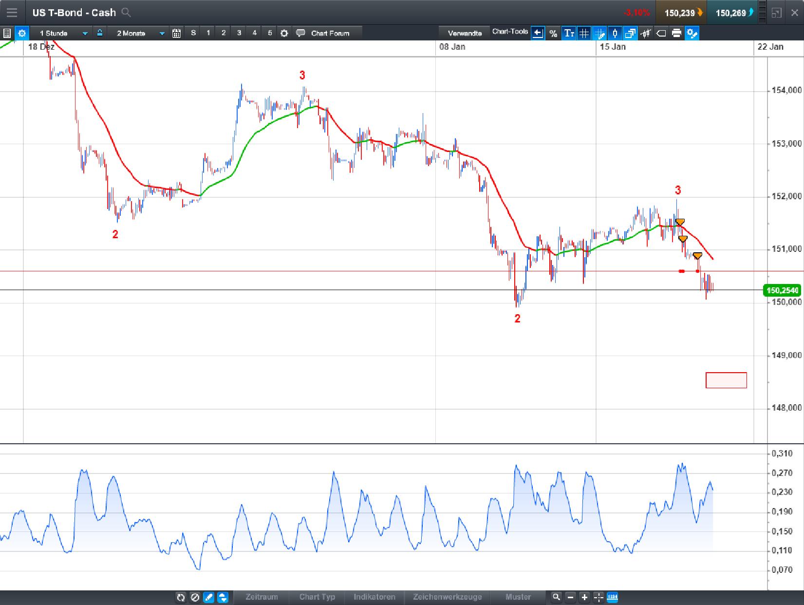Open the Chart-Tools back arrow control
The width and height of the screenshot is (804, 605).
(538, 34)
